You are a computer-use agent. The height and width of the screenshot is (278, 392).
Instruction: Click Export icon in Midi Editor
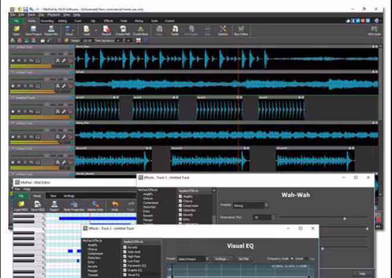[54, 206]
